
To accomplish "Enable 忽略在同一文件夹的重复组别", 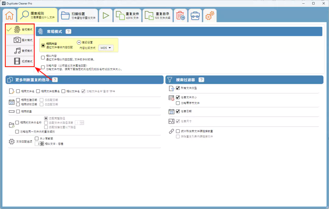I will tap(17, 132).
